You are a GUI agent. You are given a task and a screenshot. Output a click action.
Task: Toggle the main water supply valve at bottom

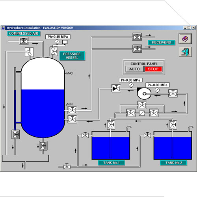[67, 167]
